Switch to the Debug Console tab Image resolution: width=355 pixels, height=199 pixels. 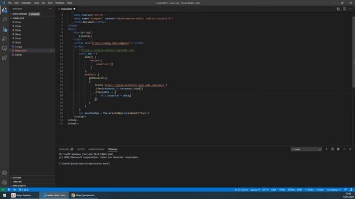(97, 149)
